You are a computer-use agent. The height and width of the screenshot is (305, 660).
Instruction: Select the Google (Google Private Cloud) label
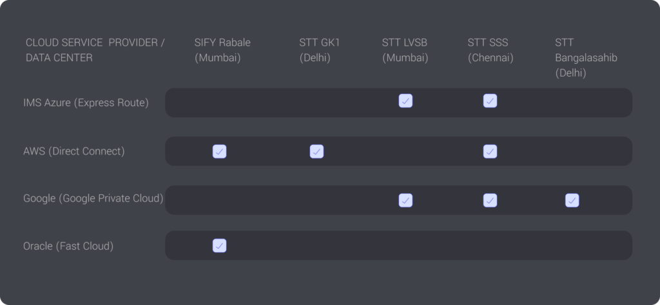coord(93,198)
